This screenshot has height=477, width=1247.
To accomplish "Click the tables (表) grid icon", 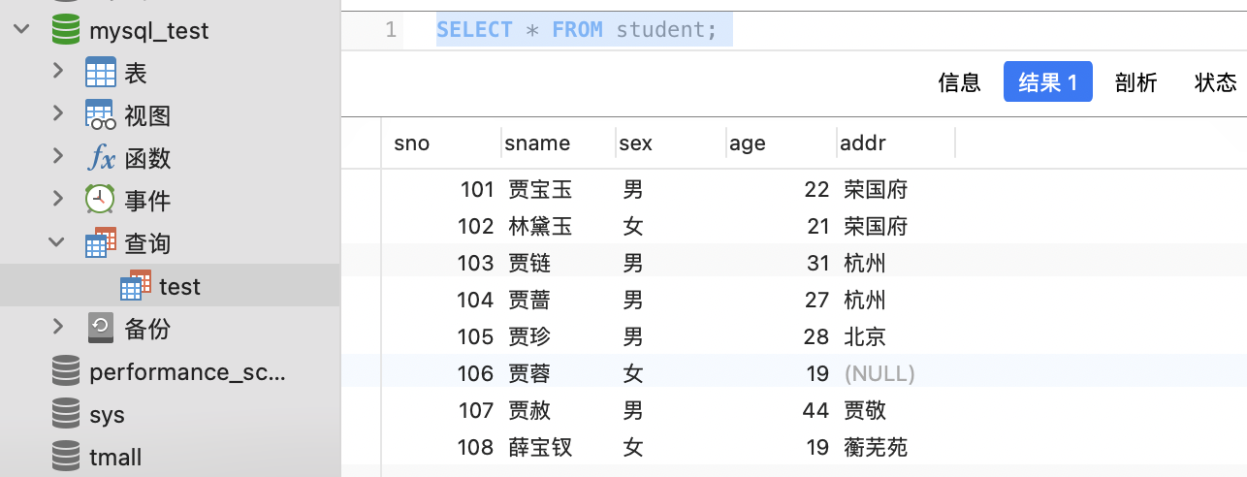I will (101, 73).
